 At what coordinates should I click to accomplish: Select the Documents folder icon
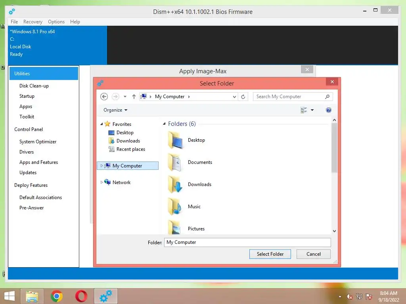tap(175, 162)
